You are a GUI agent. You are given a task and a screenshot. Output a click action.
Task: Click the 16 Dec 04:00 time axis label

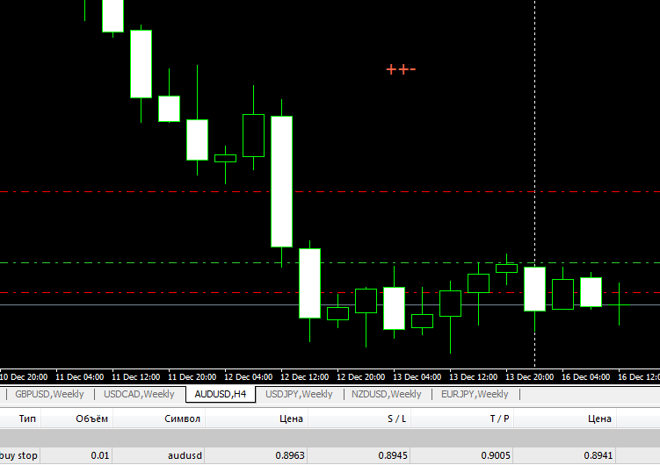pos(586,376)
